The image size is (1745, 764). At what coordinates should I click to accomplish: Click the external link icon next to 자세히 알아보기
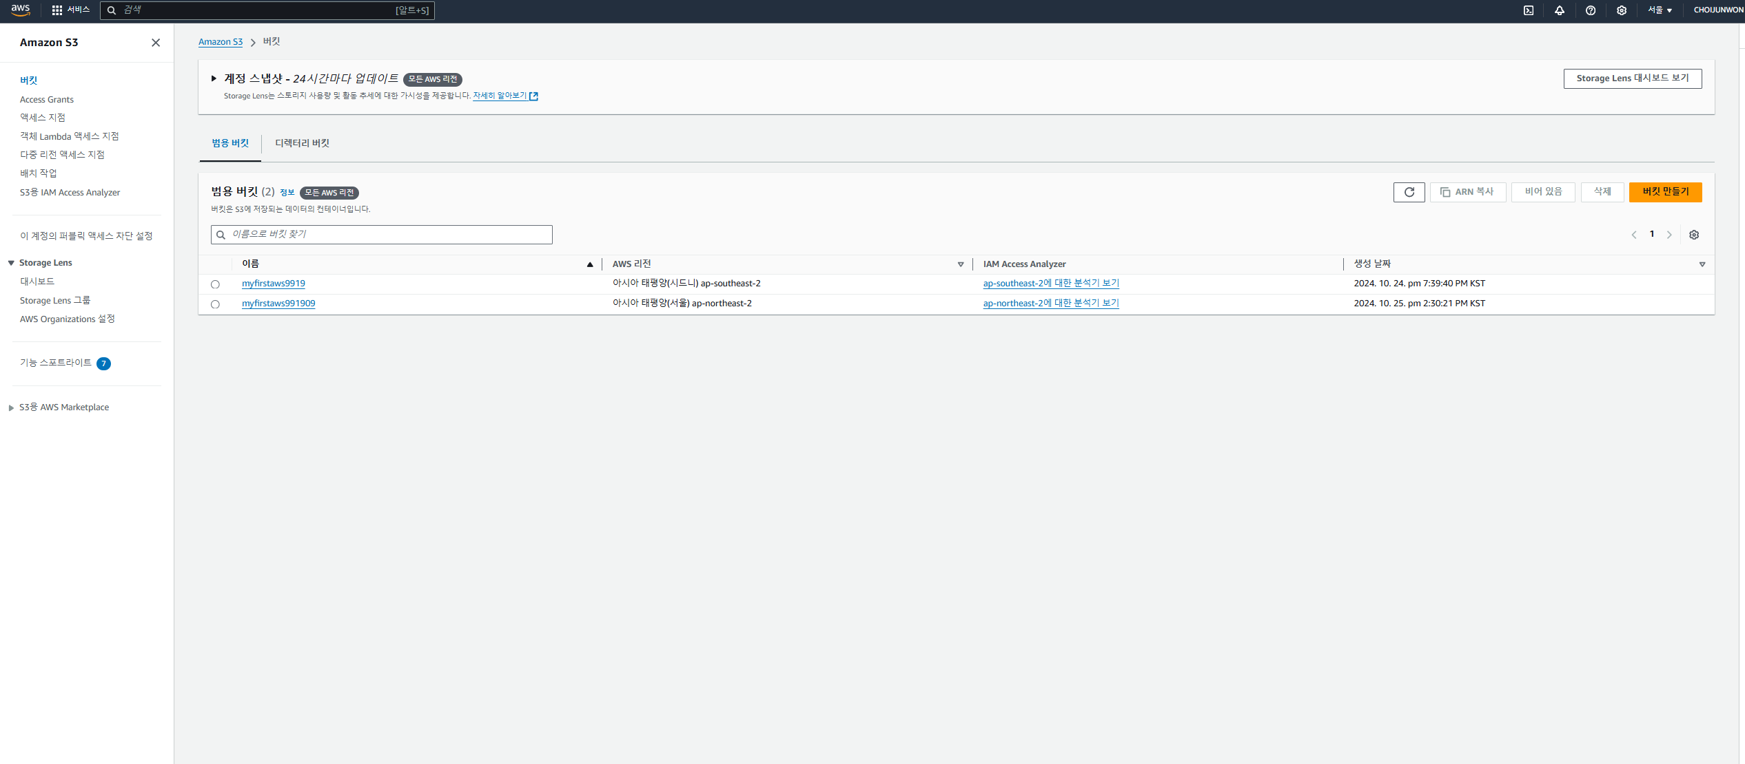click(533, 96)
